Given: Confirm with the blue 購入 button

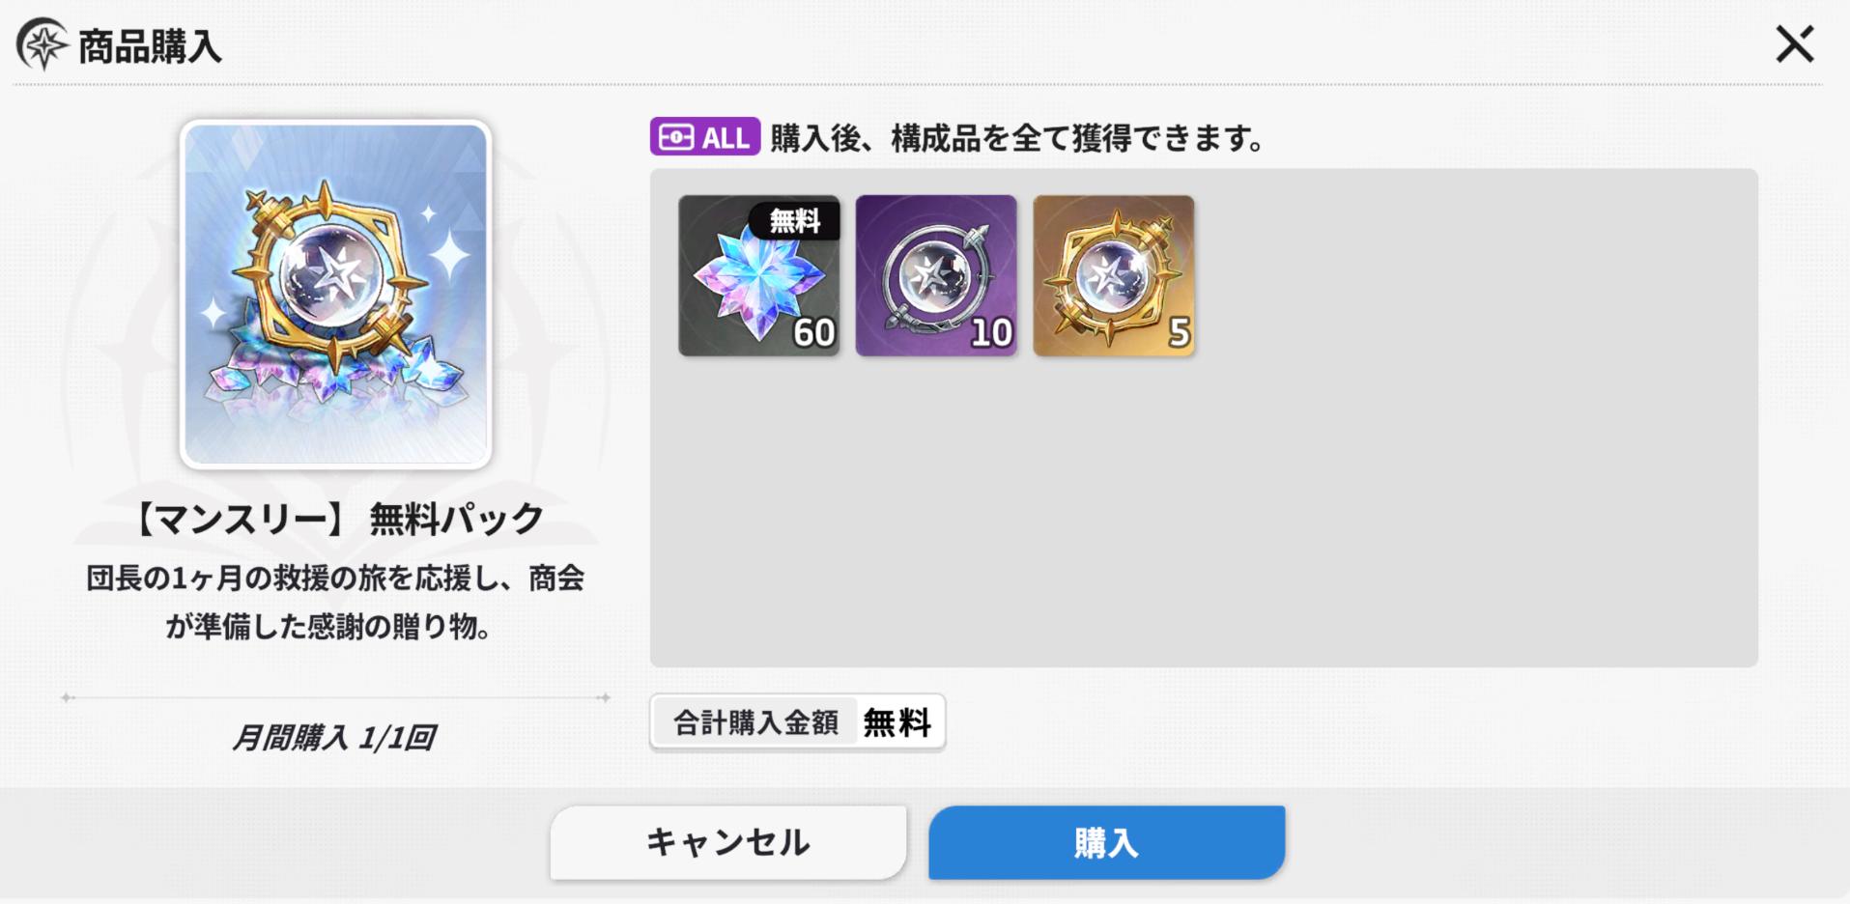Looking at the screenshot, I should click(1107, 842).
